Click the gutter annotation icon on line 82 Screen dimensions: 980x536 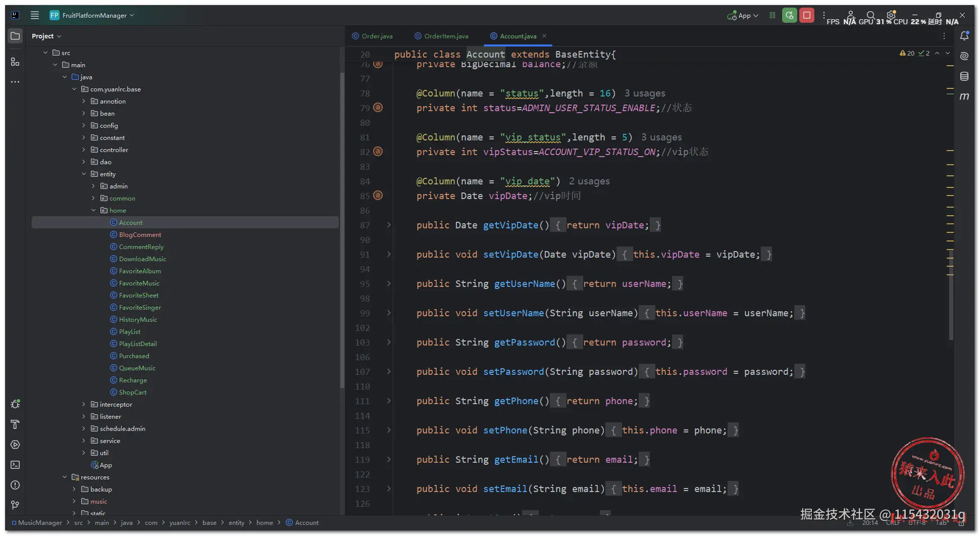(378, 152)
